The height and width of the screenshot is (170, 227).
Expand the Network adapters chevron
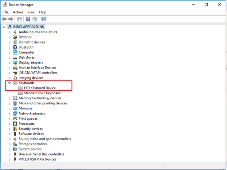coord(9,113)
